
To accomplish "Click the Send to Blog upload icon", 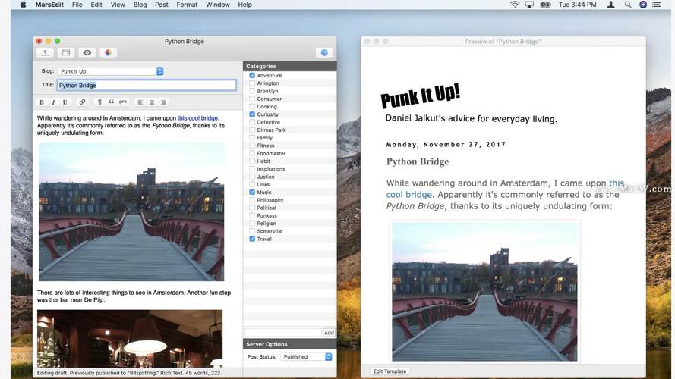I will pyautogui.click(x=45, y=52).
